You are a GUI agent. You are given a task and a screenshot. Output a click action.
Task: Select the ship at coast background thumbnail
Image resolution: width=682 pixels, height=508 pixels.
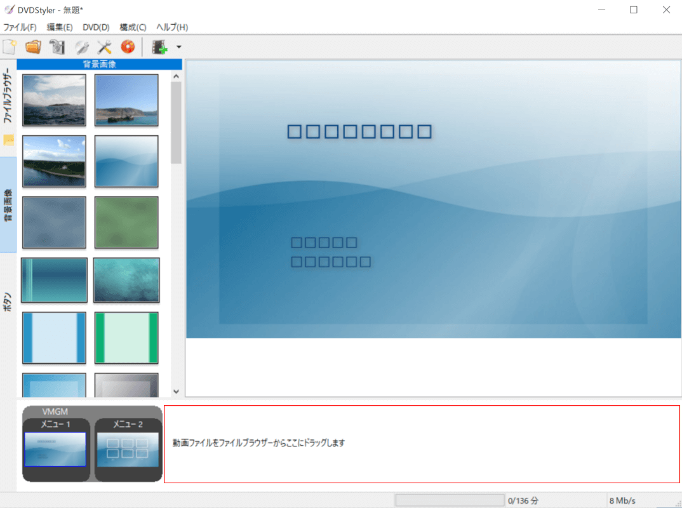point(126,100)
